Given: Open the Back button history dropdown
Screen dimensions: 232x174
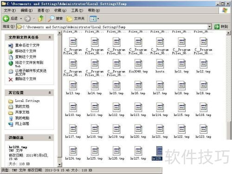Looking at the screenshot, I should coord(21,19).
